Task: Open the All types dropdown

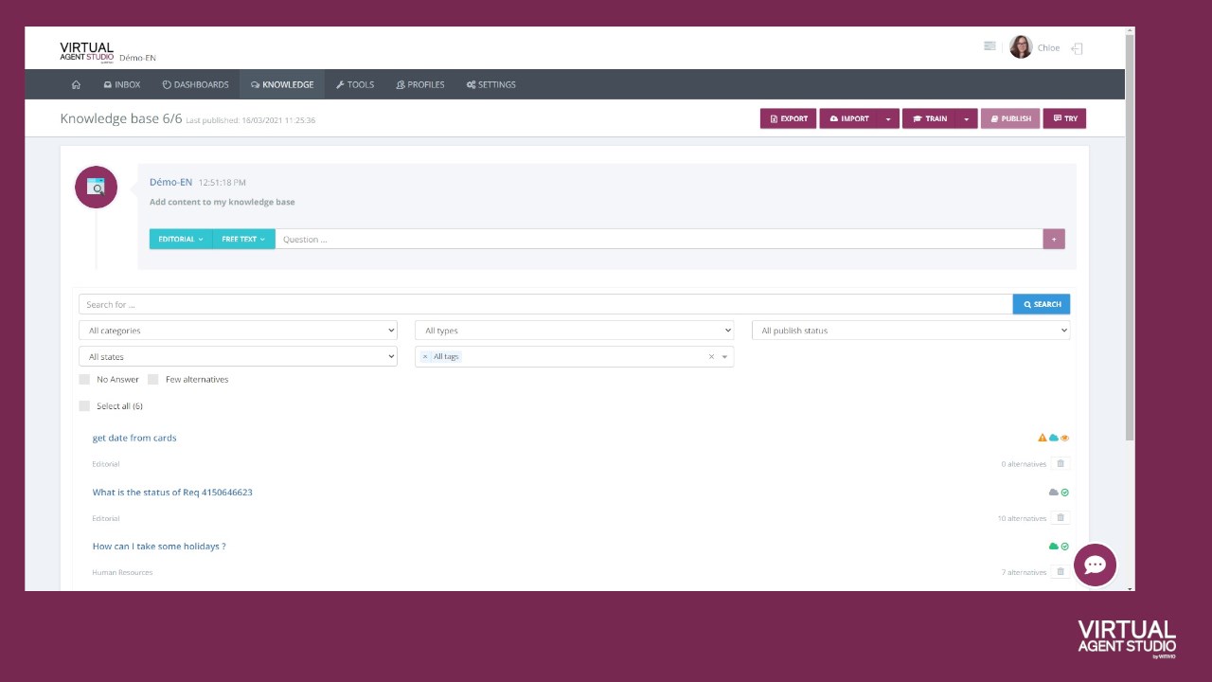Action: coord(574,331)
